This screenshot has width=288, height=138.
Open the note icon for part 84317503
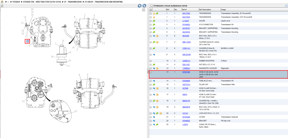click(154, 17)
